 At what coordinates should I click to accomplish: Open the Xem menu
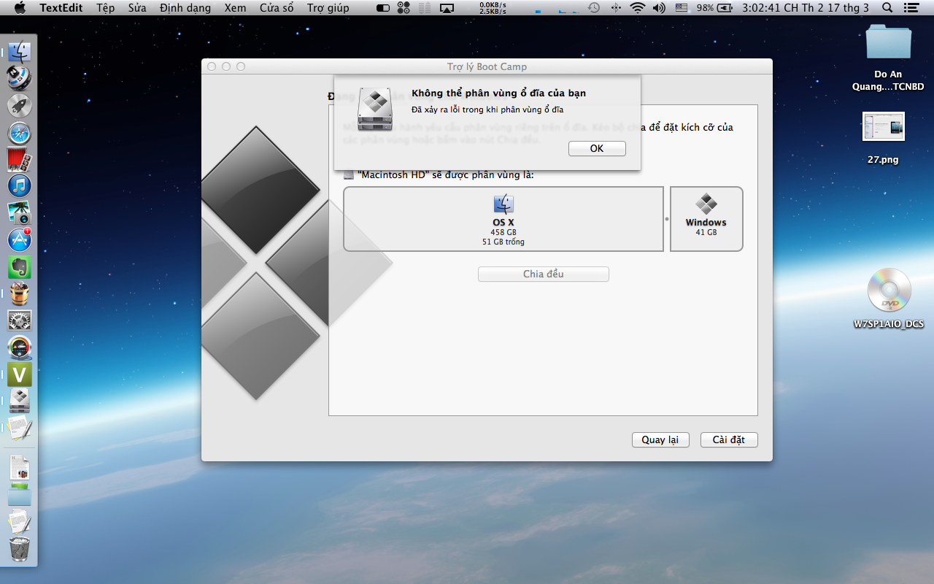pos(236,8)
